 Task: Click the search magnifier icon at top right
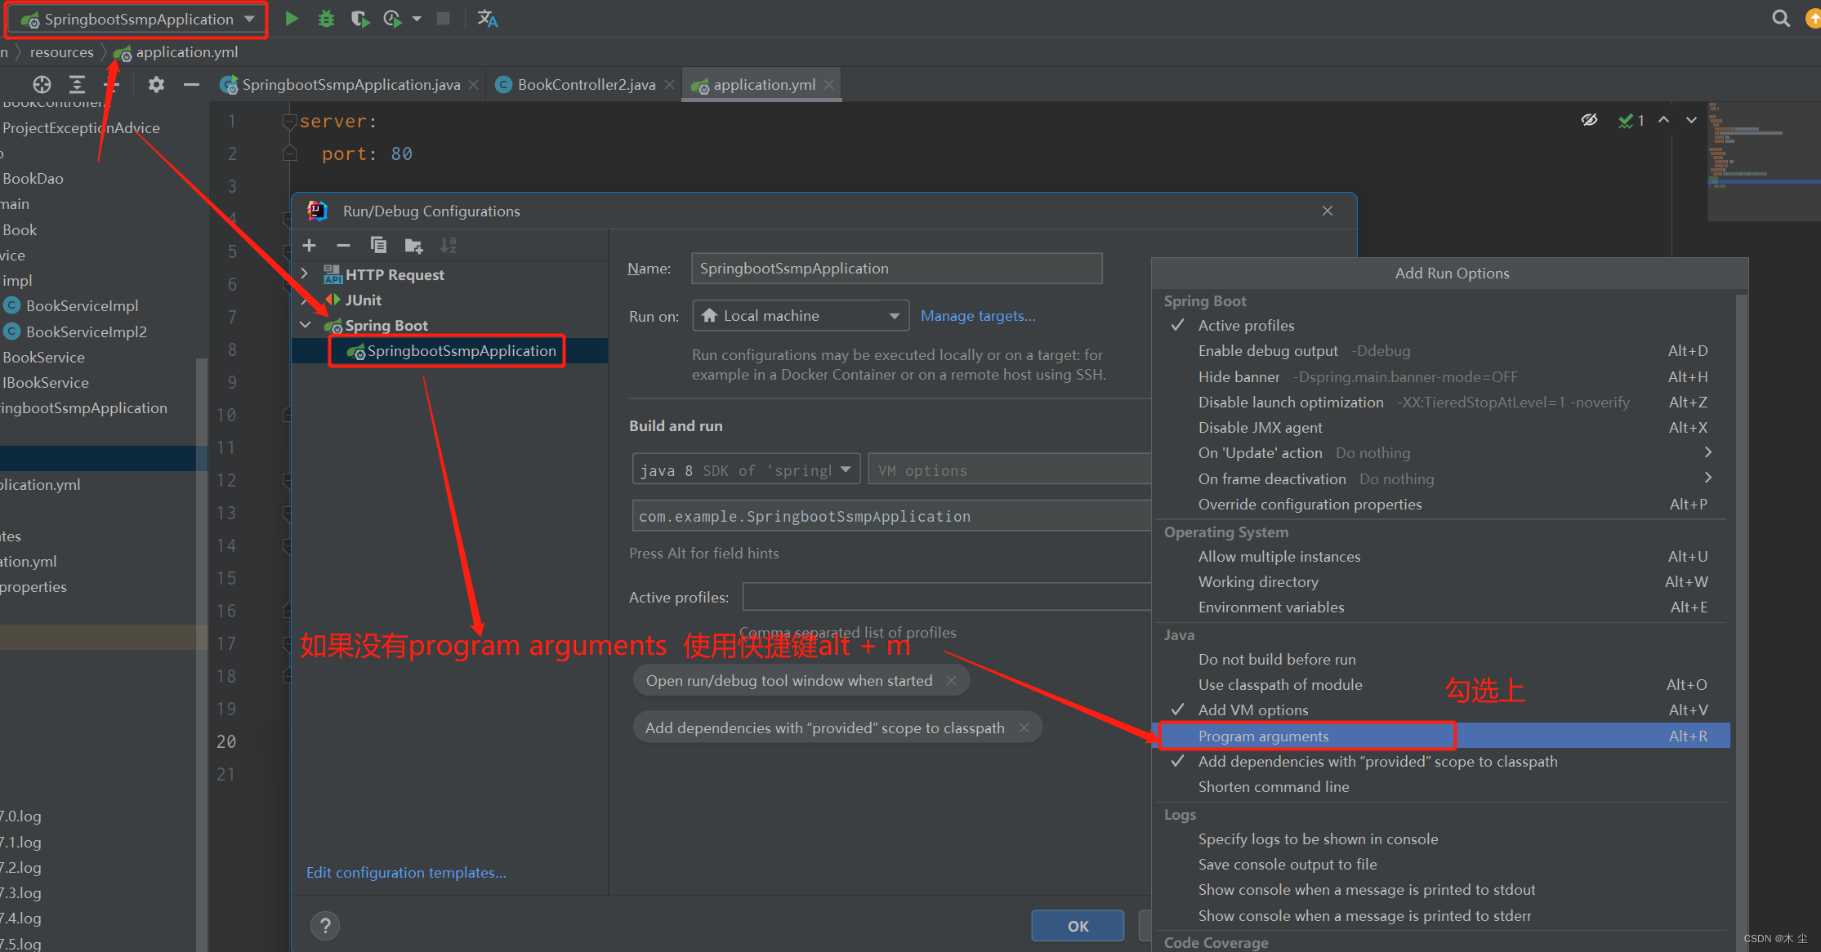(x=1780, y=19)
